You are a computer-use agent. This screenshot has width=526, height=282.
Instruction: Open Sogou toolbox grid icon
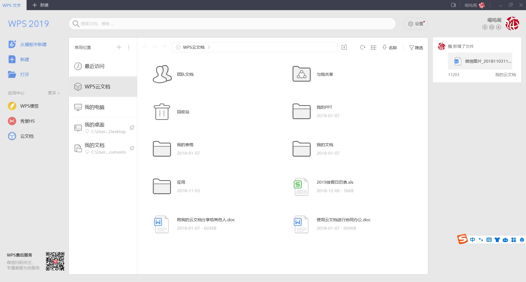tap(514, 240)
